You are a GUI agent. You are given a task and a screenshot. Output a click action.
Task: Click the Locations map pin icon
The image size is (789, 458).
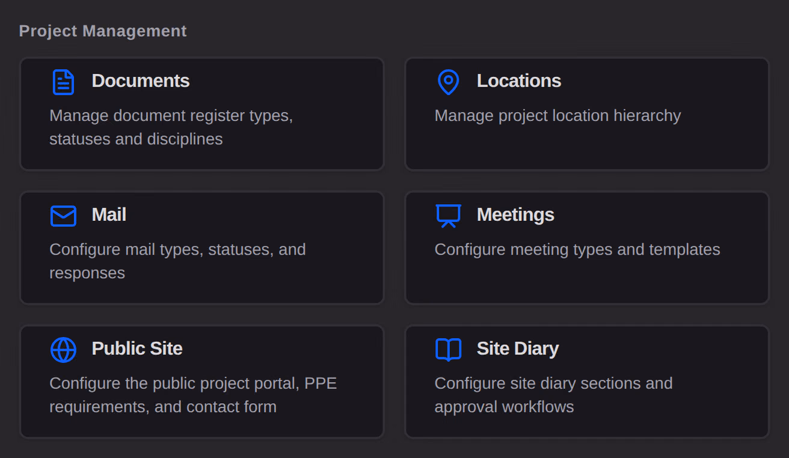click(x=448, y=82)
